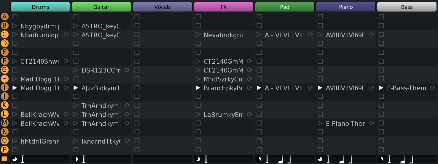This screenshot has height=164, width=438.
Task: Launch the E-Piano-Ther clip in Piano row M
Action: (x=320, y=123)
